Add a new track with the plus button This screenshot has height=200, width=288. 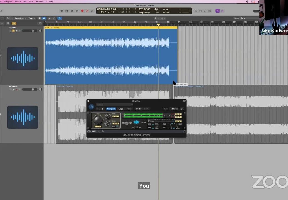(x=2, y=23)
